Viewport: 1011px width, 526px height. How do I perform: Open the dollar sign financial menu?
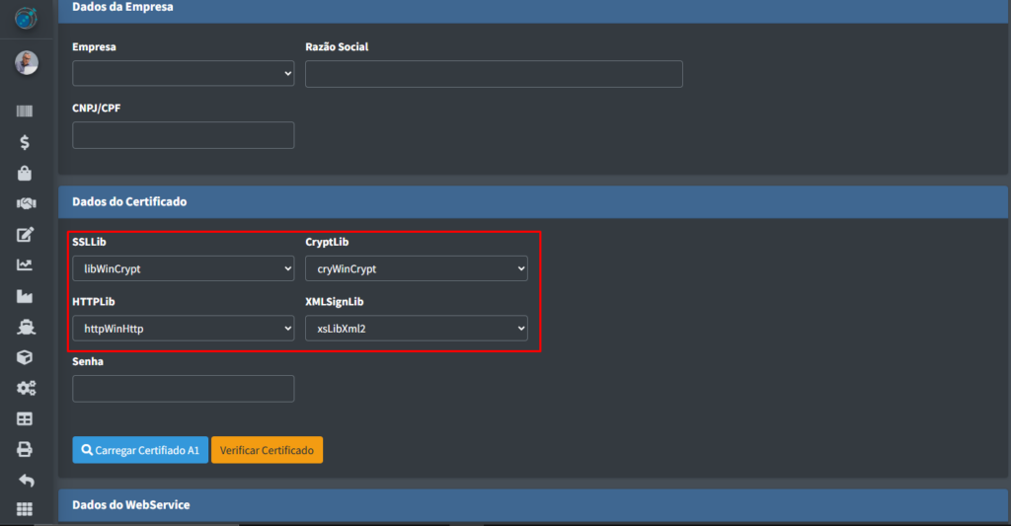(x=25, y=142)
